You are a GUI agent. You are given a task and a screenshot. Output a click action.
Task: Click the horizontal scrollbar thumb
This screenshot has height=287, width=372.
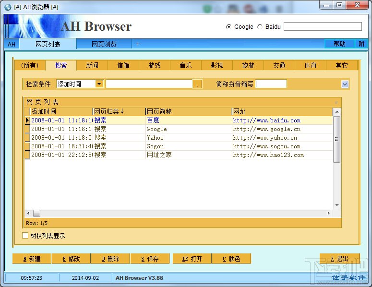tap(36, 213)
